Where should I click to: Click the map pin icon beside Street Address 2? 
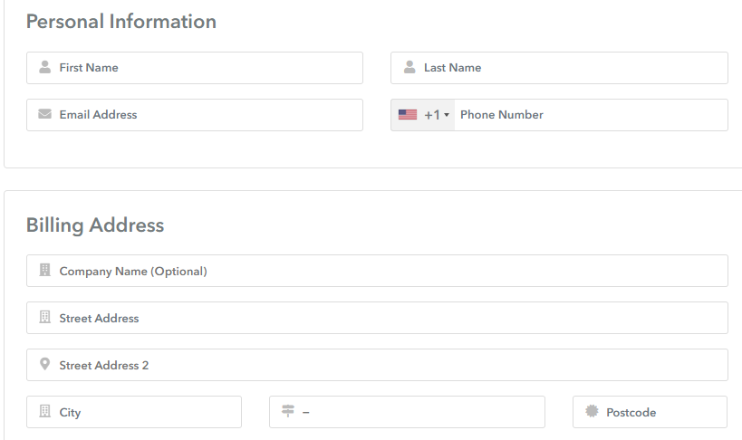45,364
